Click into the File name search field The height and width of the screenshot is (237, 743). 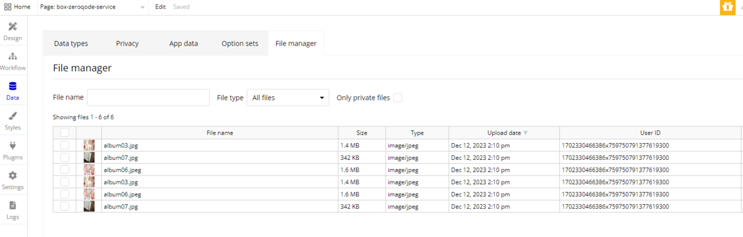click(149, 98)
